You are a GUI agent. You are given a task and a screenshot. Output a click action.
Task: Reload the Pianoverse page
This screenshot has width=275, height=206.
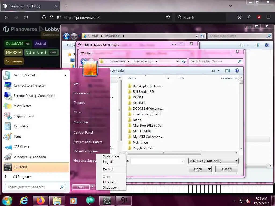(x=26, y=17)
